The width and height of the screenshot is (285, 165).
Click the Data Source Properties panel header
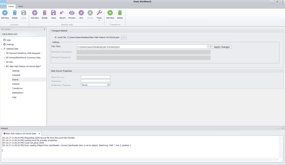point(166,71)
